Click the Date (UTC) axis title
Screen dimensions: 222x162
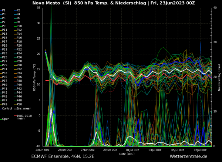click(x=127, y=154)
